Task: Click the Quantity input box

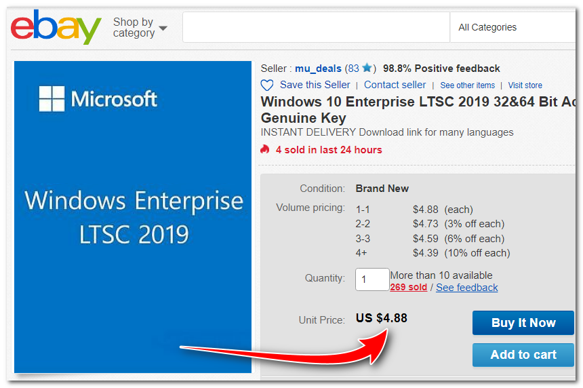Action: 372,279
